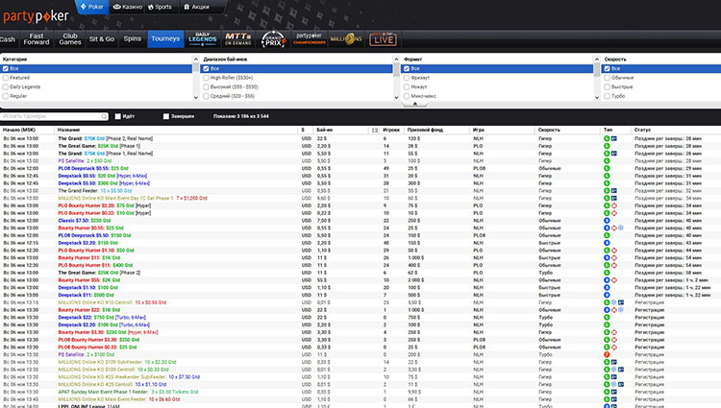721x408 pixels.
Task: Click snowflake icon in MILLIONS Online KO #10 Centroll row
Action: pyautogui.click(x=614, y=302)
